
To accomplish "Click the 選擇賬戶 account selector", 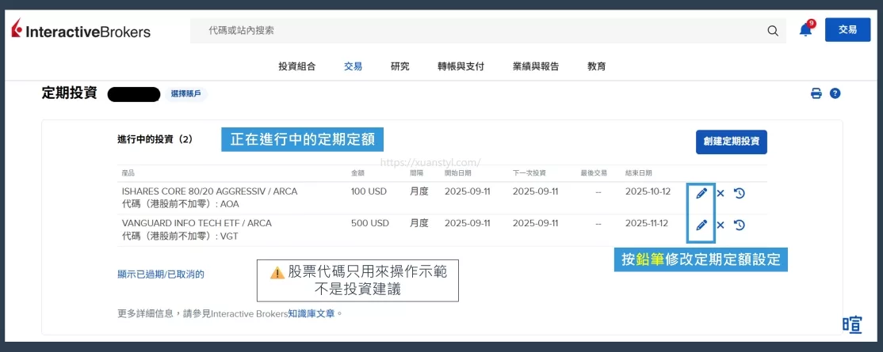I will [x=185, y=94].
